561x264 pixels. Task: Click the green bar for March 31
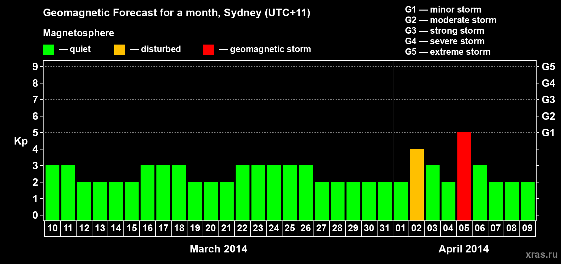point(385,201)
